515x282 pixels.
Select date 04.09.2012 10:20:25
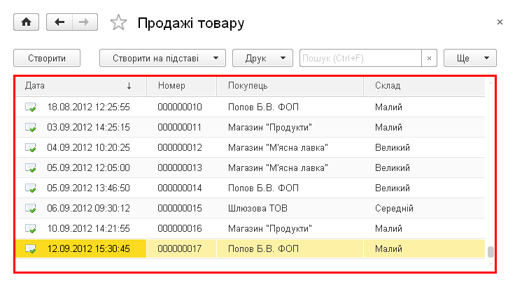click(88, 148)
